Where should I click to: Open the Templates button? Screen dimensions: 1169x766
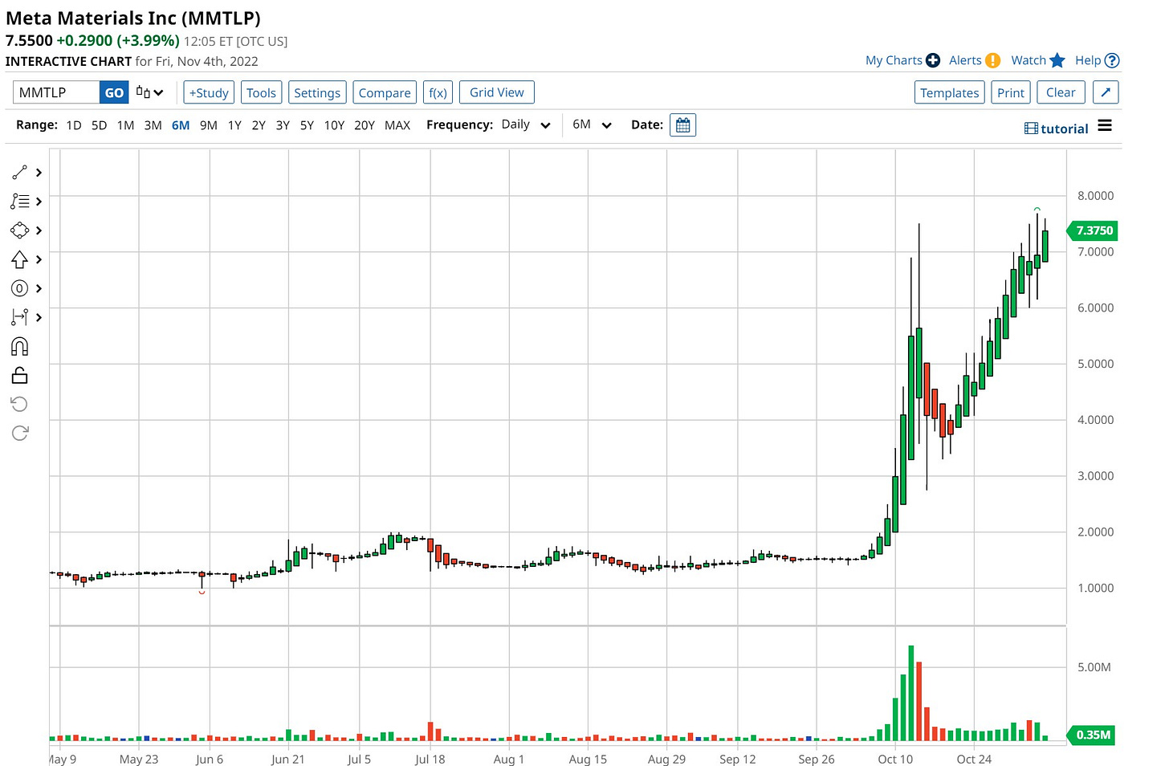(950, 92)
